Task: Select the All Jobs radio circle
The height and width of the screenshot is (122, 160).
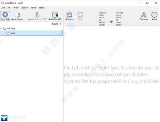Action: point(5,28)
